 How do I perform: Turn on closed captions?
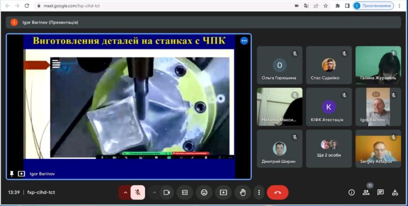coord(185,193)
